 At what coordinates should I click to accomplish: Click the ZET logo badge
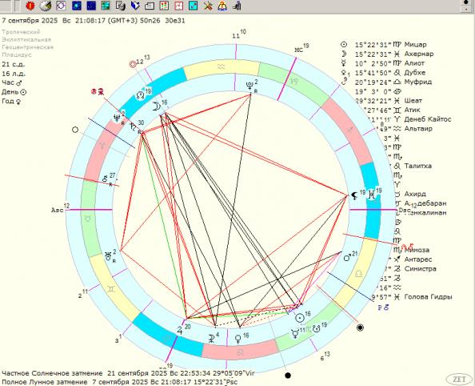(459, 379)
